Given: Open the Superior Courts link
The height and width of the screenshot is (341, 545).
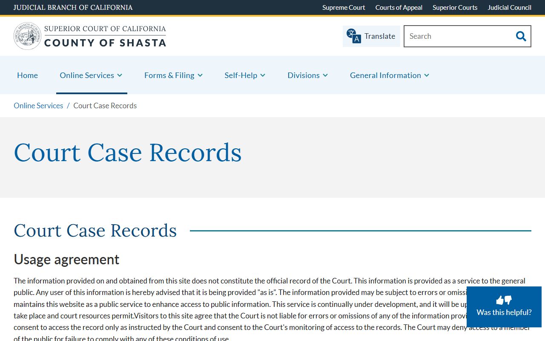Looking at the screenshot, I should 455,8.
